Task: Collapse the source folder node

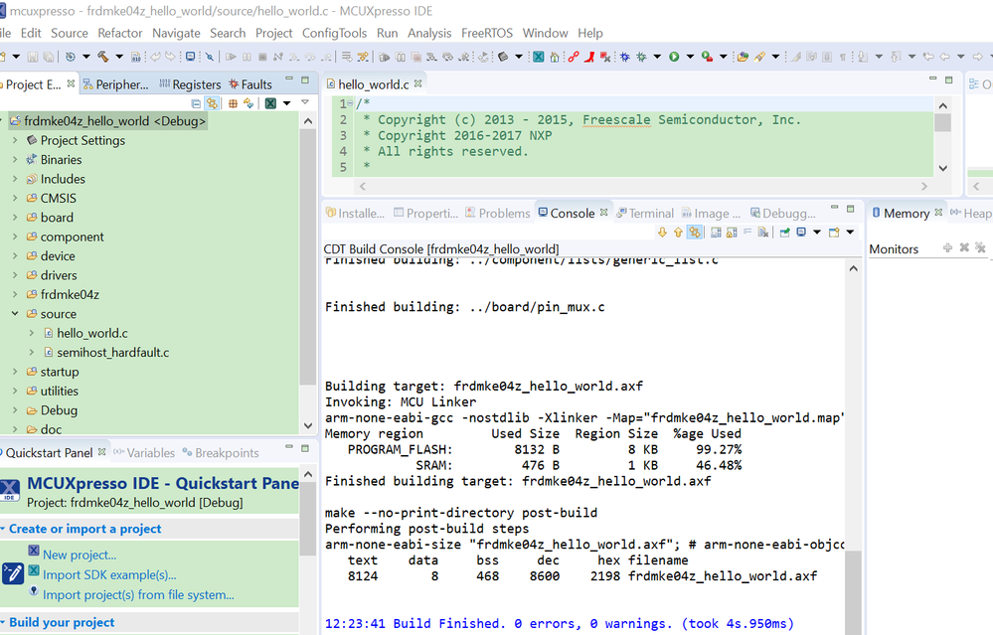Action: coord(15,313)
